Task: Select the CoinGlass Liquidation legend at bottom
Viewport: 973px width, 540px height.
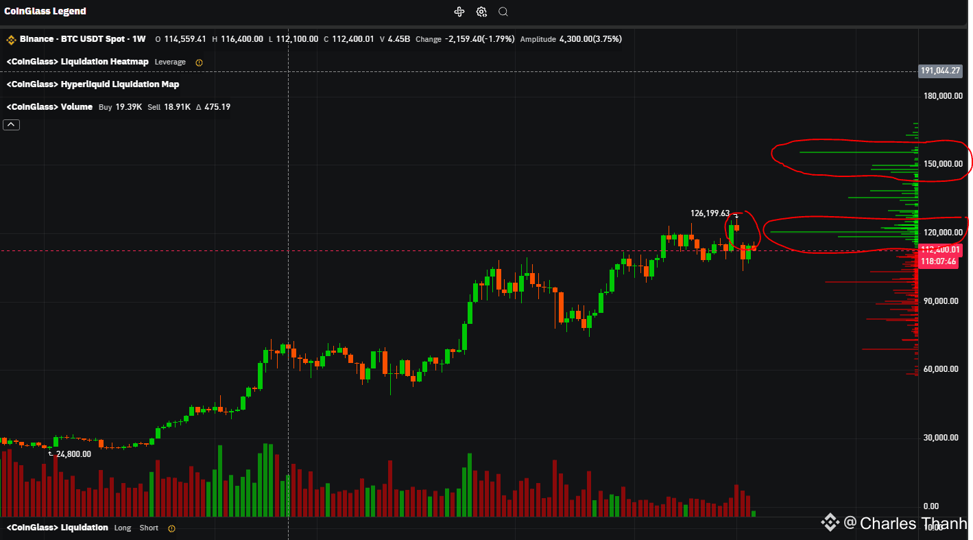Action: point(57,528)
